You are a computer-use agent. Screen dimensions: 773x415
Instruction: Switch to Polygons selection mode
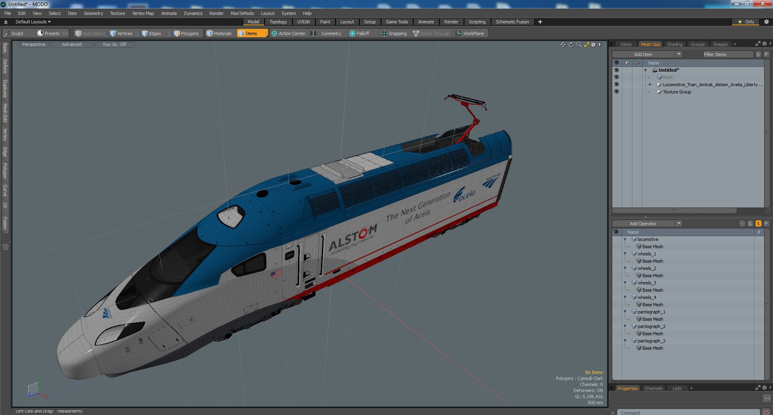click(186, 33)
